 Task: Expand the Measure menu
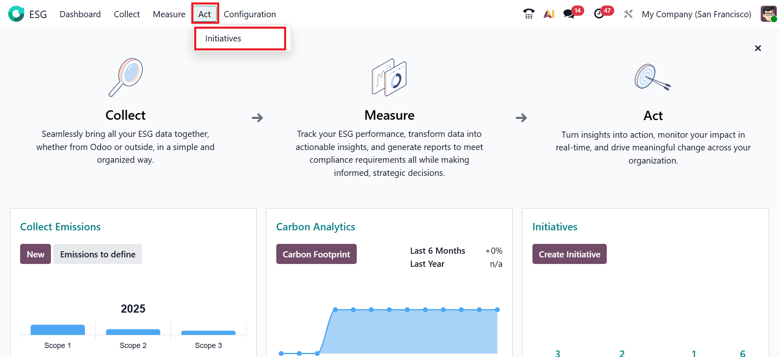click(169, 14)
